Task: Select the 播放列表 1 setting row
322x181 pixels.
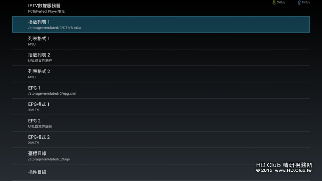Action: [161, 25]
